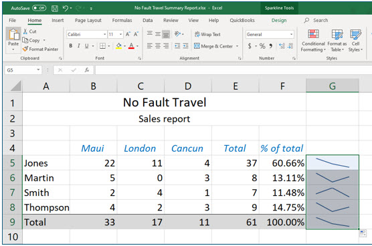Apply the yellow fill color
The image size is (372, 246).
(x=118, y=45)
